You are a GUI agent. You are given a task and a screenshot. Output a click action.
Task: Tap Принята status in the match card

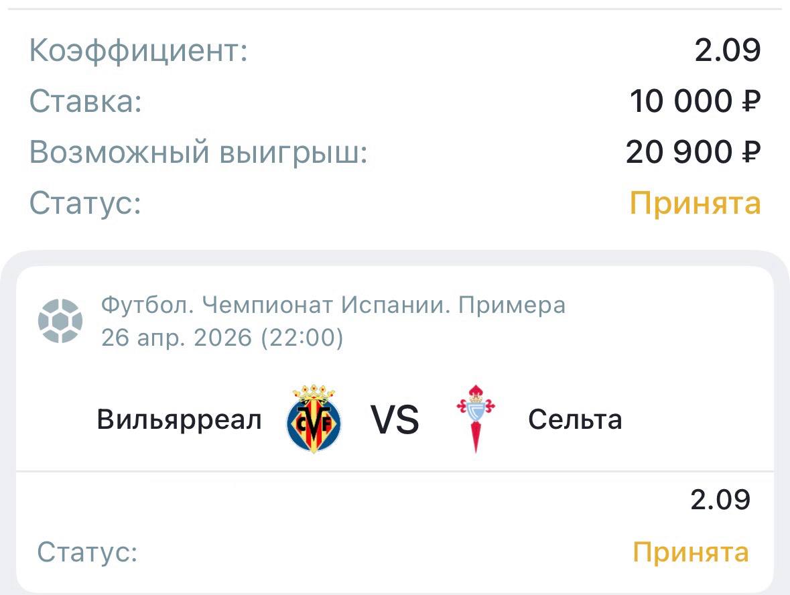pyautogui.click(x=691, y=553)
